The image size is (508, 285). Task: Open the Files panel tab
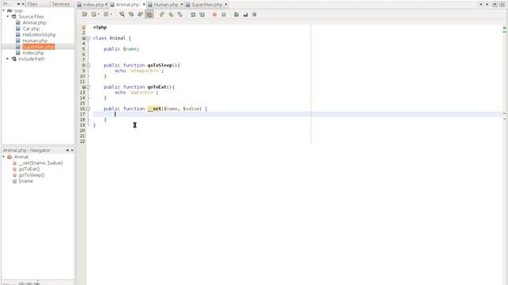tap(33, 4)
